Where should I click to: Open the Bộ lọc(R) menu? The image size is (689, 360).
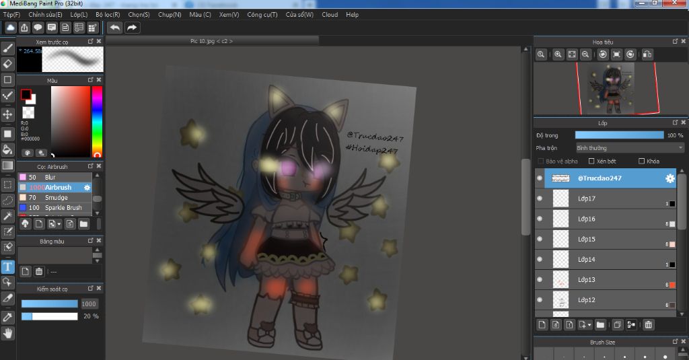[108, 15]
